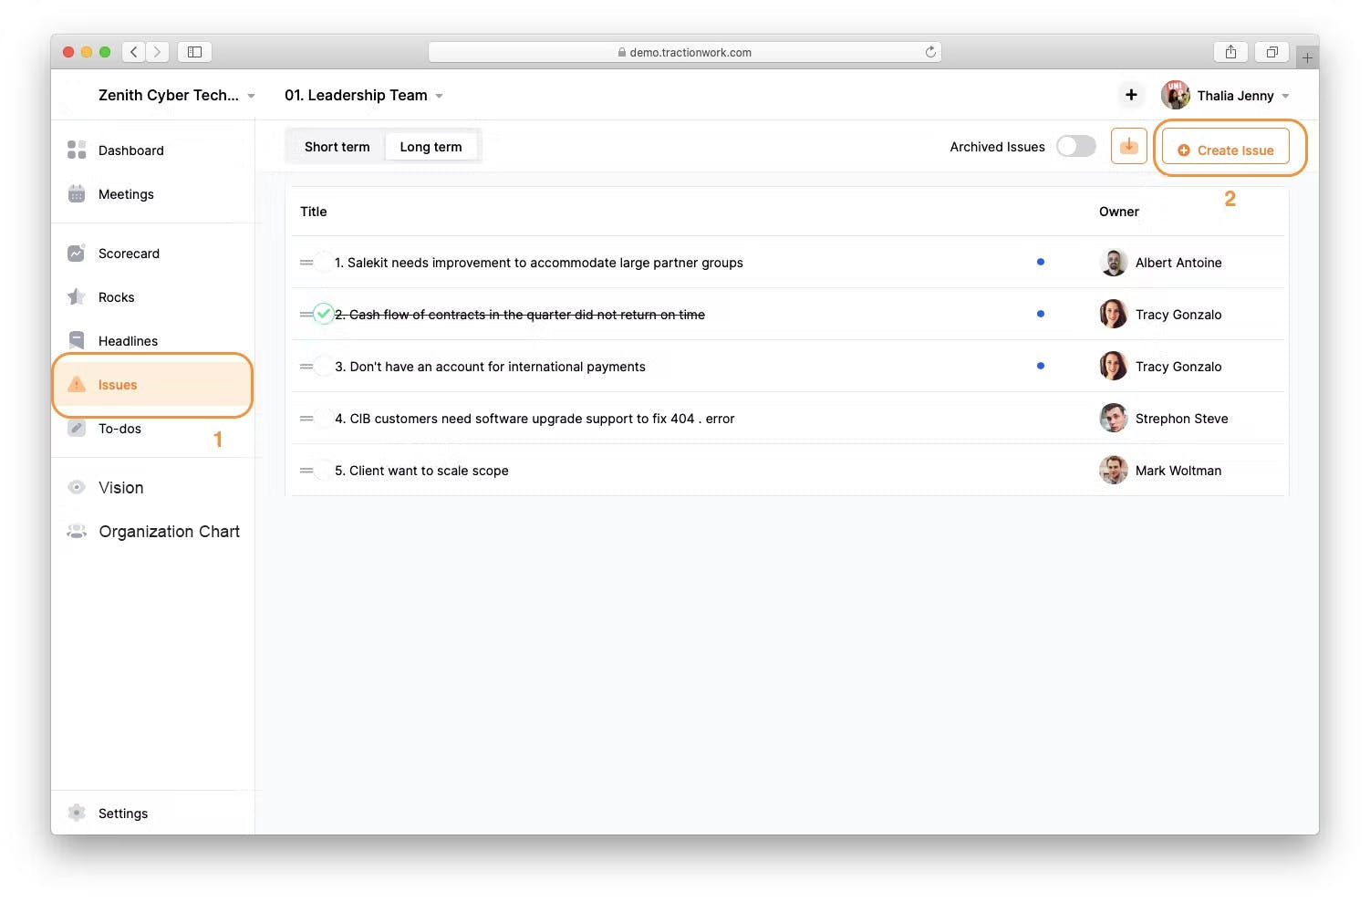
Task: Open the struck-through Cash flow issue
Action: (x=520, y=315)
